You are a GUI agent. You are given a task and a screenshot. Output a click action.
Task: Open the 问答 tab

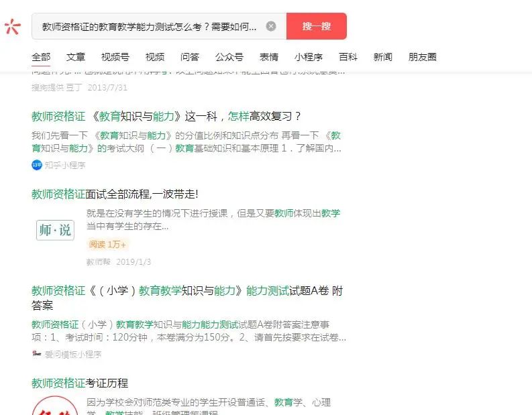[x=190, y=57]
